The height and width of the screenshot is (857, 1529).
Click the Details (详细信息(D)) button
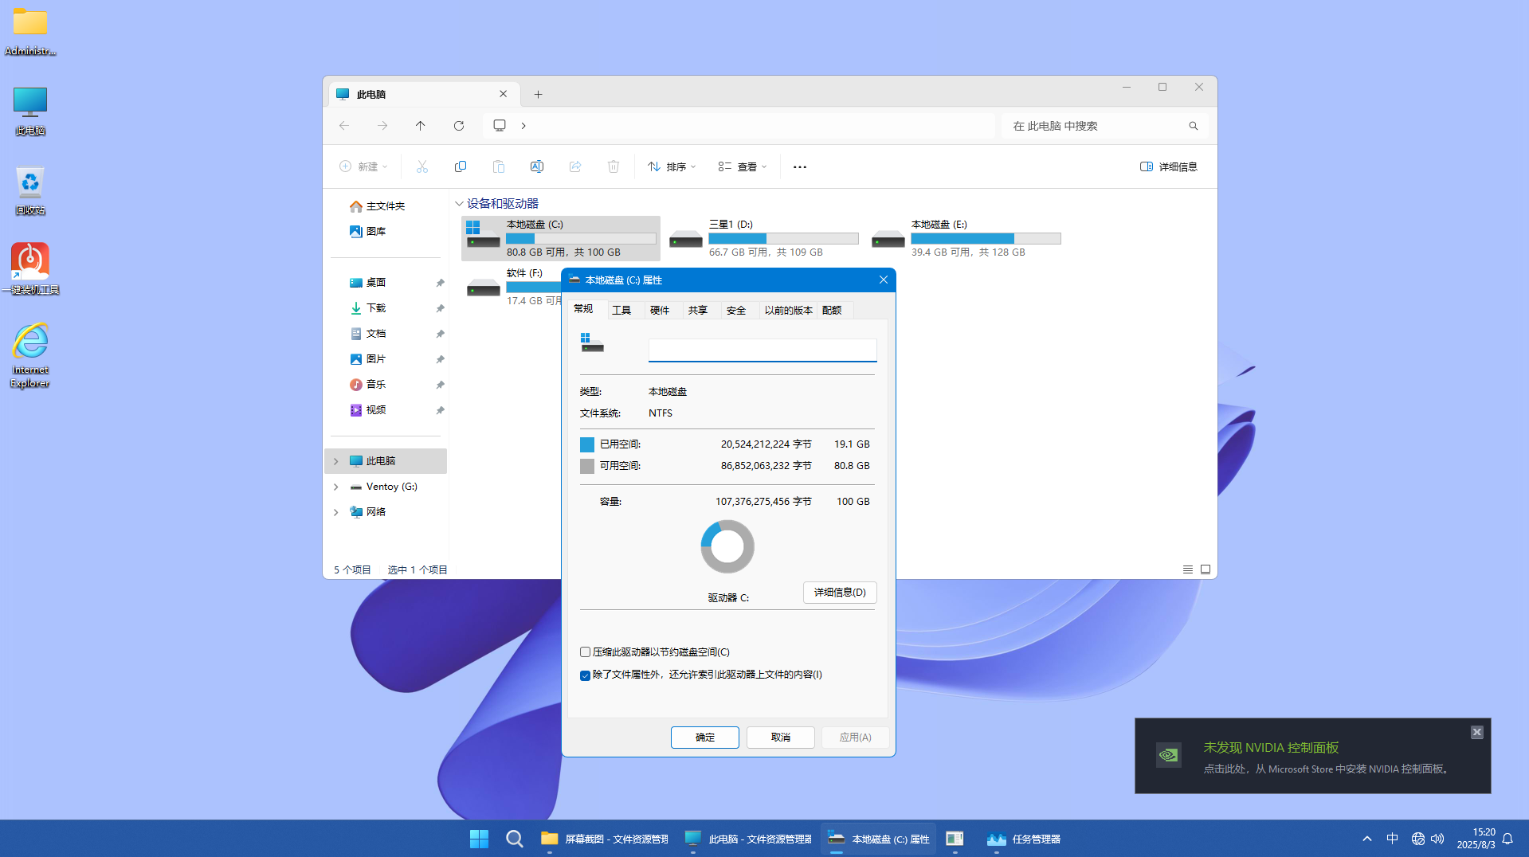pos(840,593)
